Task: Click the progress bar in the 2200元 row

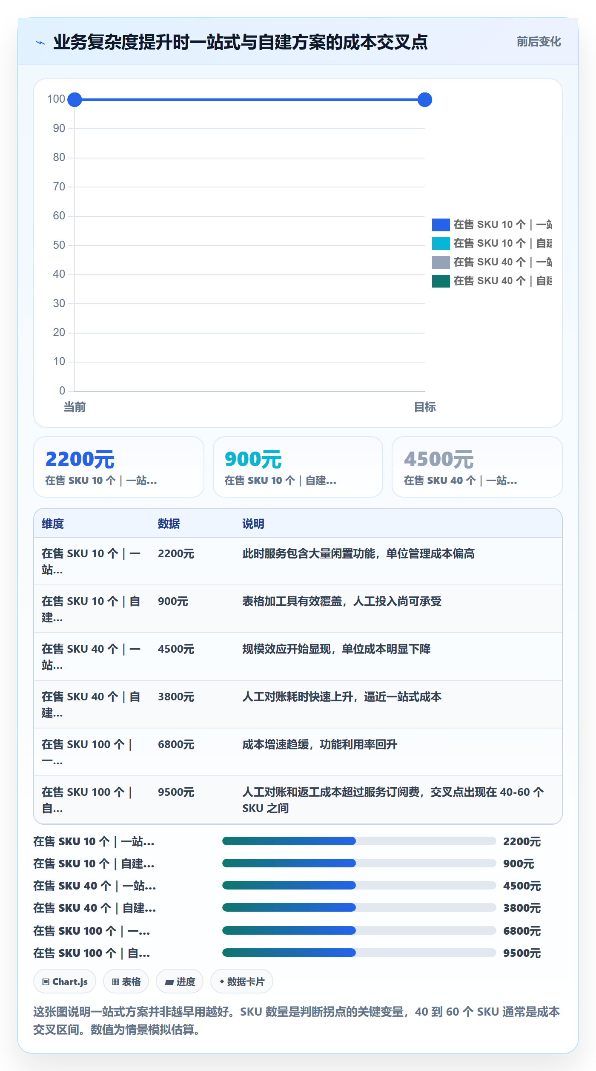Action: 359,841
